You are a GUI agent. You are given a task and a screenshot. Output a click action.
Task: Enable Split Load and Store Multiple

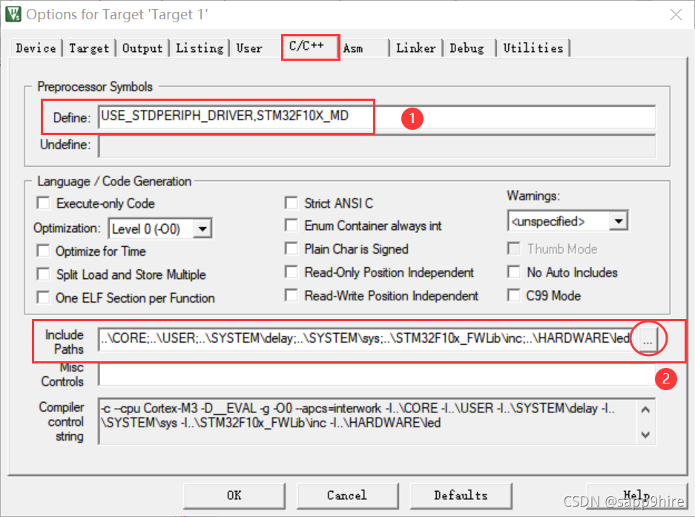click(44, 274)
